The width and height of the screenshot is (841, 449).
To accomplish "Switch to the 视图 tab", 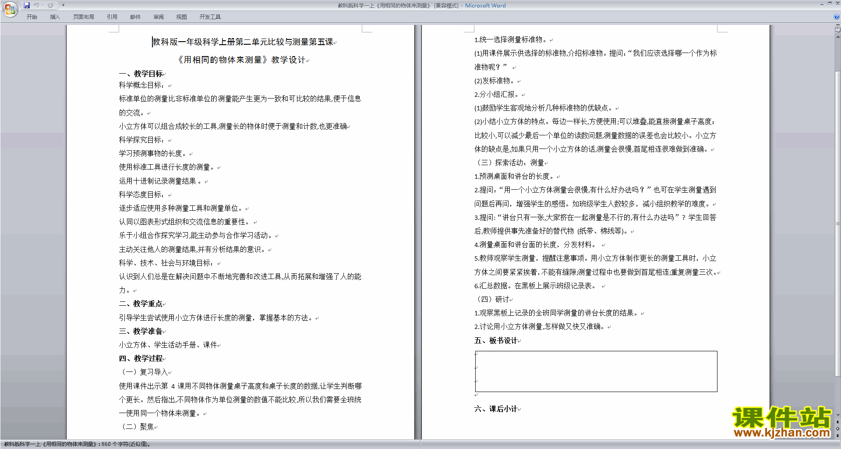I will pyautogui.click(x=182, y=17).
